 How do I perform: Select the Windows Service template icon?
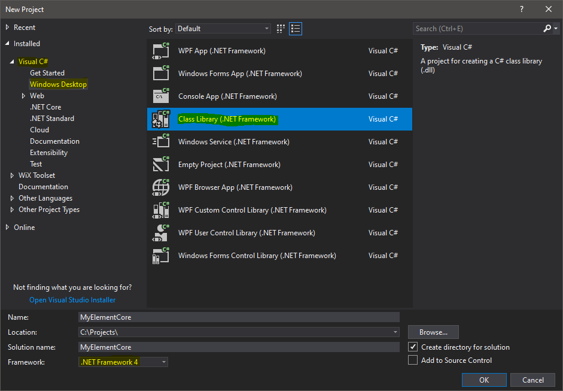click(161, 142)
